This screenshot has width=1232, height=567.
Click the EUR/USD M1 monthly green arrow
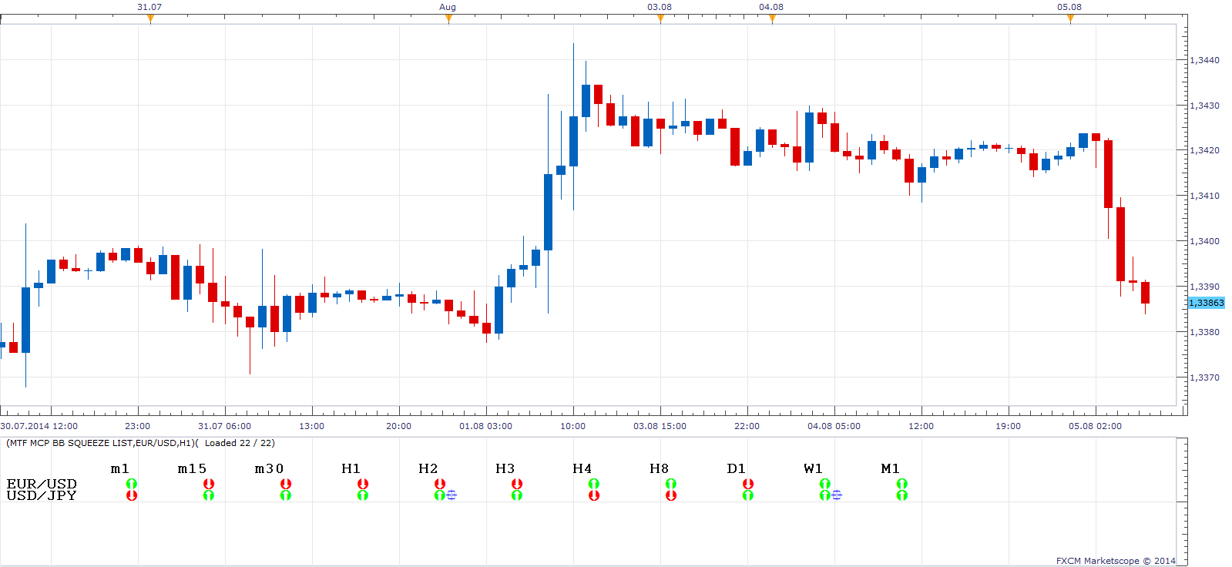pyautogui.click(x=902, y=484)
